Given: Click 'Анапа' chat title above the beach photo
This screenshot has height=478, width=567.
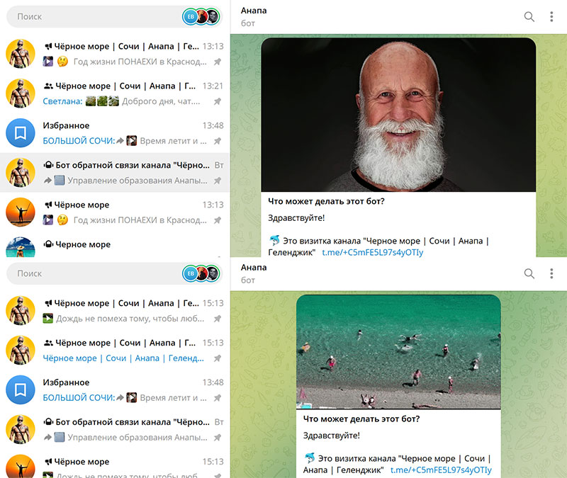Looking at the screenshot, I should point(254,268).
